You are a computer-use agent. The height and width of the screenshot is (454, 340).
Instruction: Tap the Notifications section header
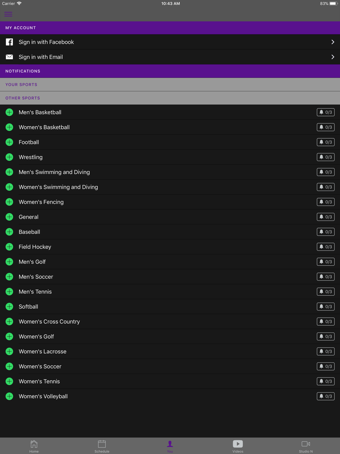170,71
